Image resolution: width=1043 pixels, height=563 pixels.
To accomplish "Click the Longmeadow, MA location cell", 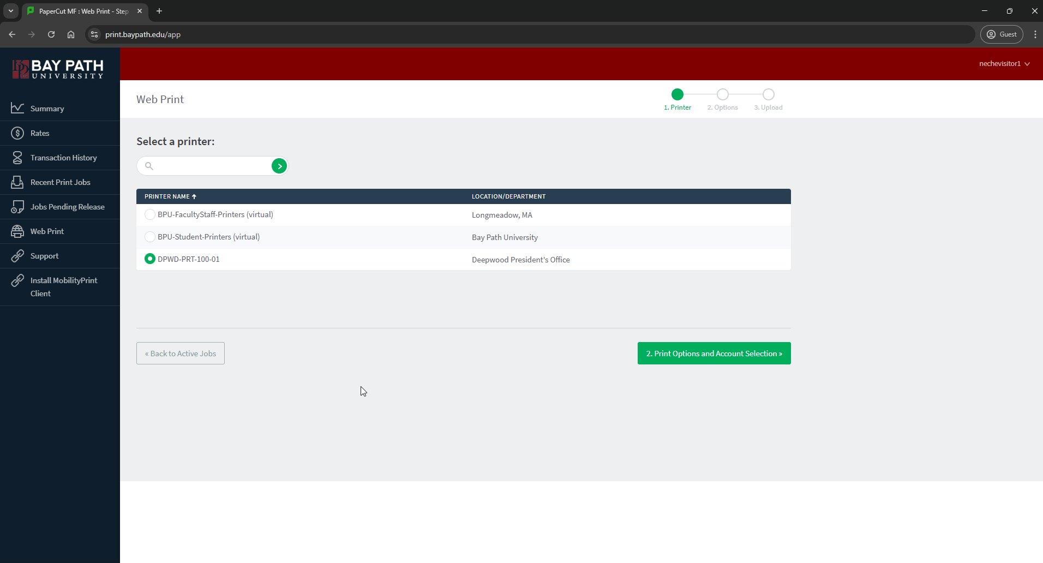I will (502, 215).
